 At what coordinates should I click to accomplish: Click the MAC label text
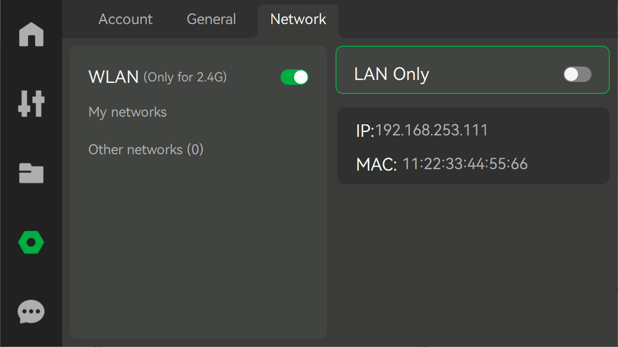[376, 165]
